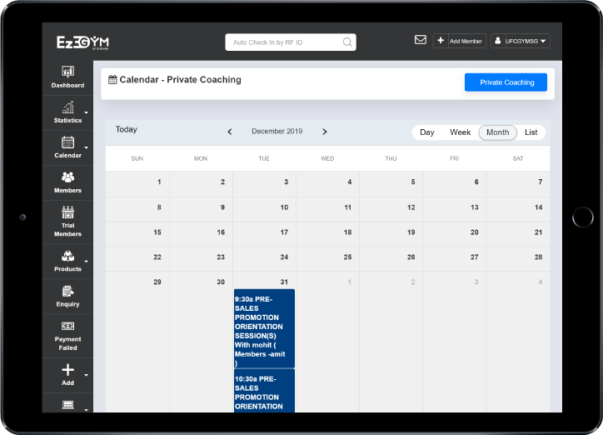Screen dimensions: 603x435
Task: Open the Trial Members icon
Action: (x=67, y=212)
